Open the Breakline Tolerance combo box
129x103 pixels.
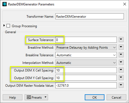[x=86, y=55]
